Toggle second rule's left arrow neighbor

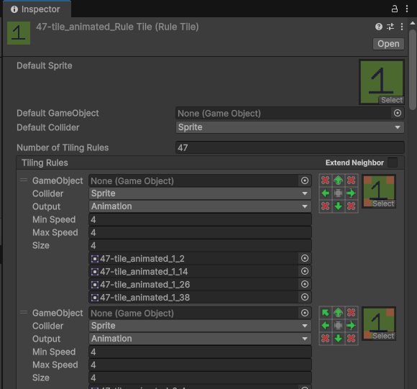(325, 326)
